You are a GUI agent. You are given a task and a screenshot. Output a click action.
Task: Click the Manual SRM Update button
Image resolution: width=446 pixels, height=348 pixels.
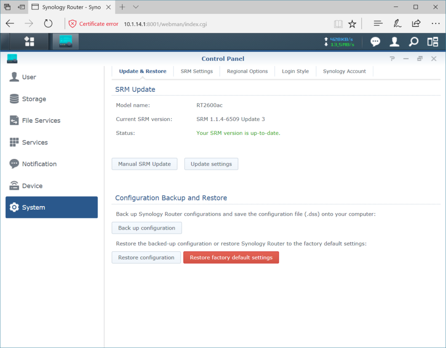[145, 164]
